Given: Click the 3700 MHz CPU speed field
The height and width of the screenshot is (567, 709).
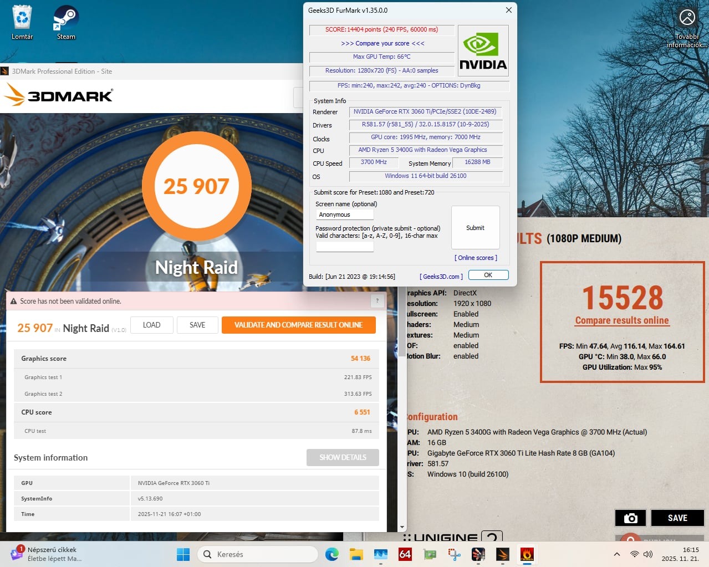Looking at the screenshot, I should click(374, 162).
